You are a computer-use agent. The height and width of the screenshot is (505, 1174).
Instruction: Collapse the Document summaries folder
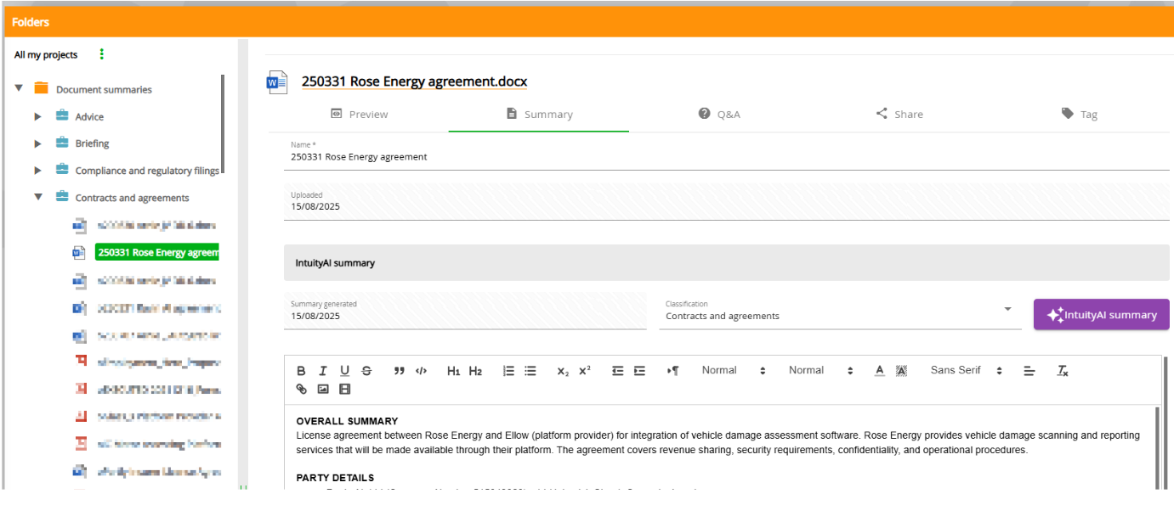(19, 88)
